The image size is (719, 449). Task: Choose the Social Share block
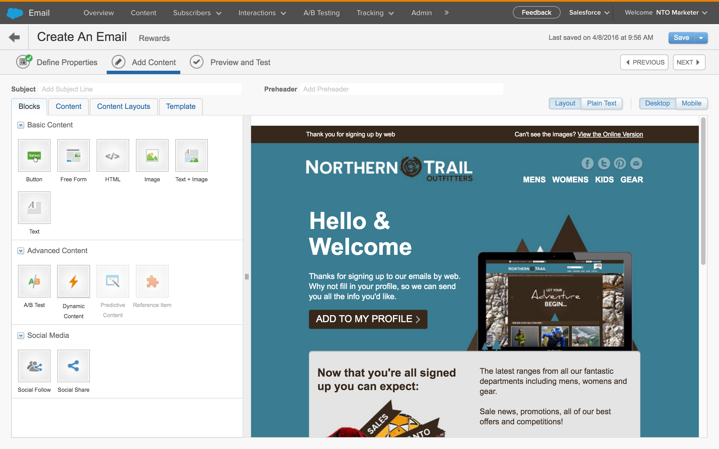pos(73,366)
